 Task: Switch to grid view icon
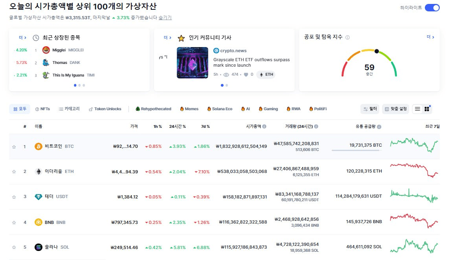coord(427,109)
